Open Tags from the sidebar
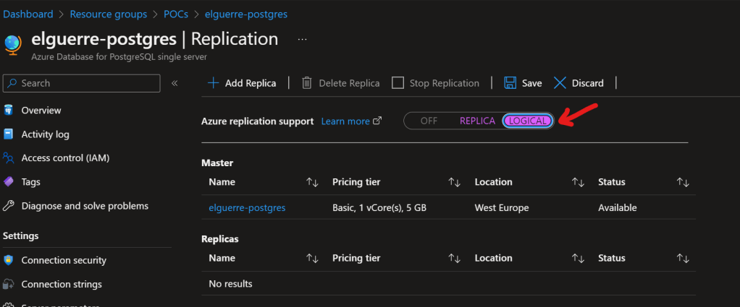740x307 pixels. pos(30,182)
